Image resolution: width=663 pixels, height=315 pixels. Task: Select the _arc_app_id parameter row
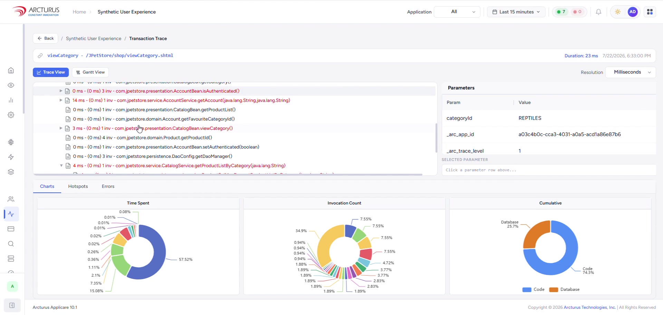[x=549, y=134]
